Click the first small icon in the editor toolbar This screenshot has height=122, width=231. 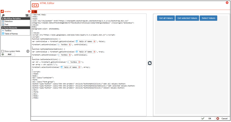(33, 12)
